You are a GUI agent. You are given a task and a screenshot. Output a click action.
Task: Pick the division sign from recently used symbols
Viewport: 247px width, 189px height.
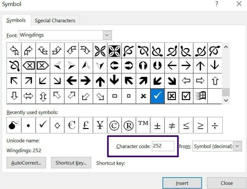coord(215,125)
